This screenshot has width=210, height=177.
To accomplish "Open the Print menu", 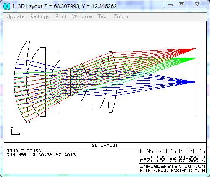I will pyautogui.click(x=61, y=16).
